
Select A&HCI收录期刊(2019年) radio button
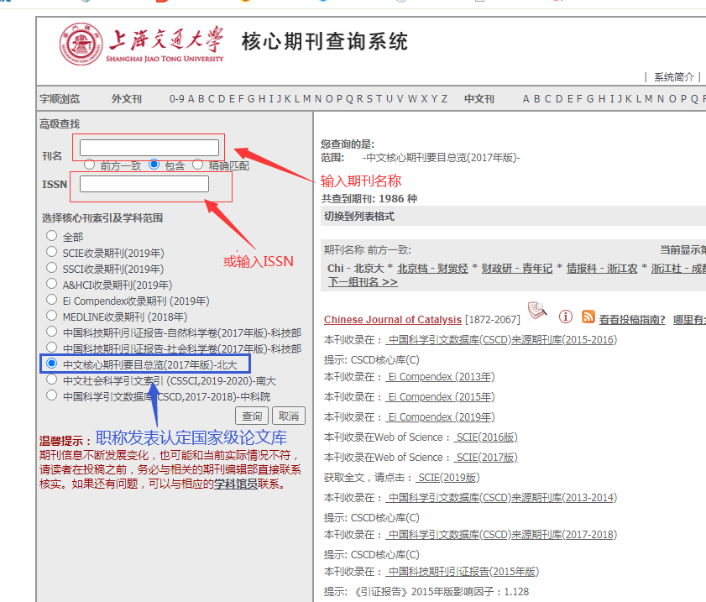point(52,284)
